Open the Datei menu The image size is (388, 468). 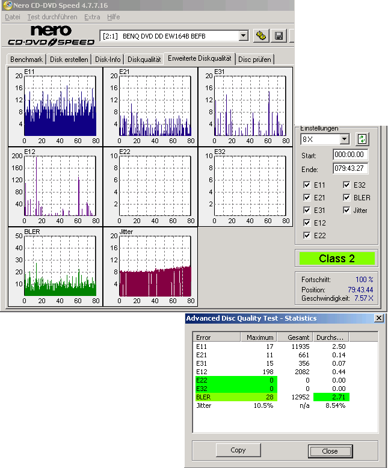click(13, 17)
